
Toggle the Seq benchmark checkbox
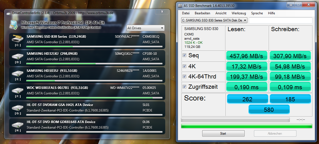click(185, 55)
